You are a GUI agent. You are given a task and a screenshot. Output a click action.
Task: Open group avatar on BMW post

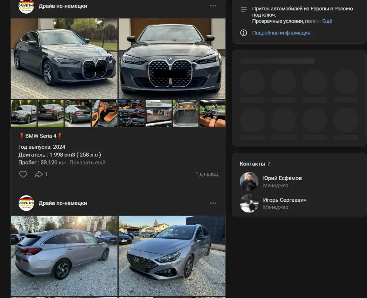(26, 6)
